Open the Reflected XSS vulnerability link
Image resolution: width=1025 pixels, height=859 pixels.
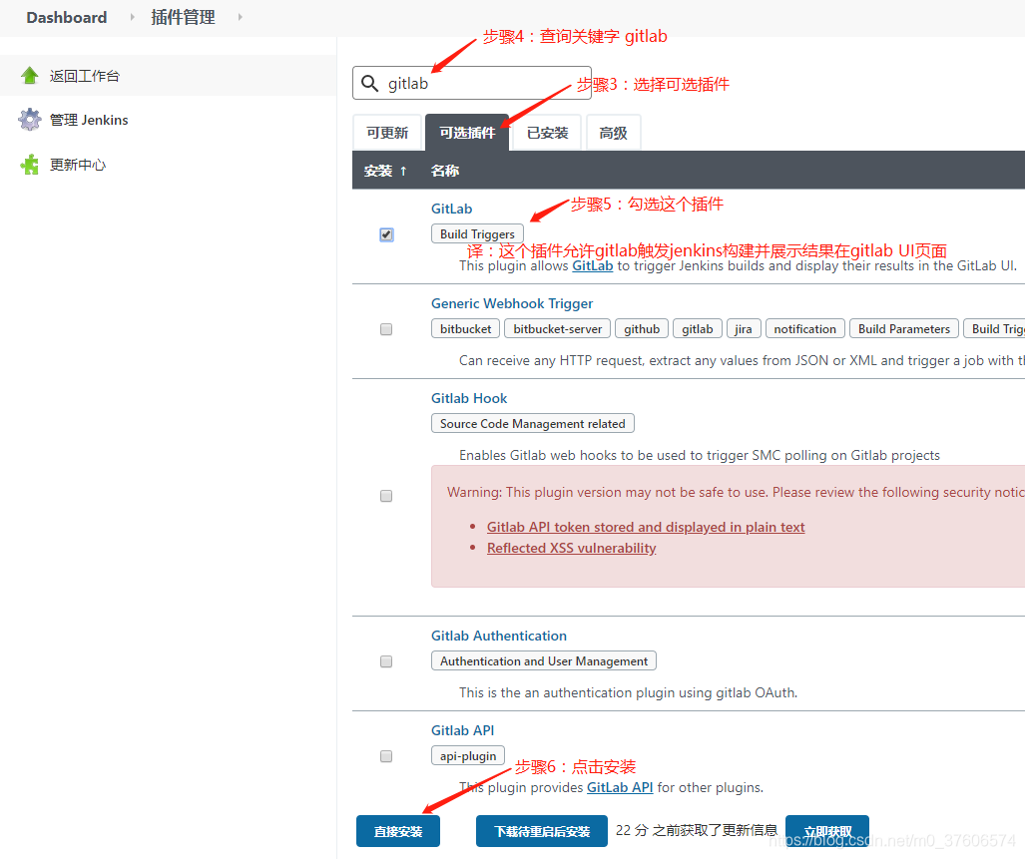pyautogui.click(x=571, y=548)
